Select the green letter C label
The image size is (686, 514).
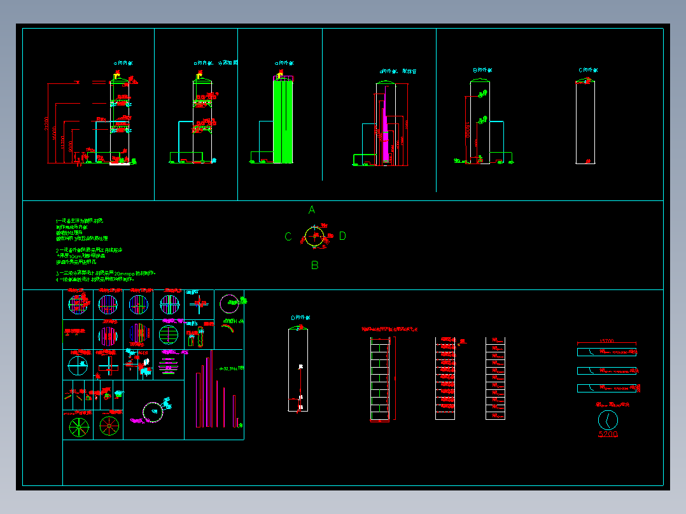click(288, 237)
